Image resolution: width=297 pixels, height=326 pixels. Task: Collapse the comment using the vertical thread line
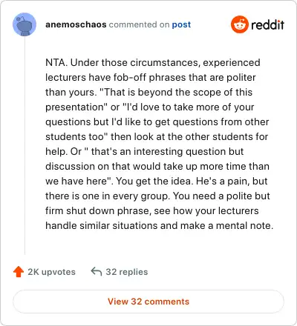[25, 146]
